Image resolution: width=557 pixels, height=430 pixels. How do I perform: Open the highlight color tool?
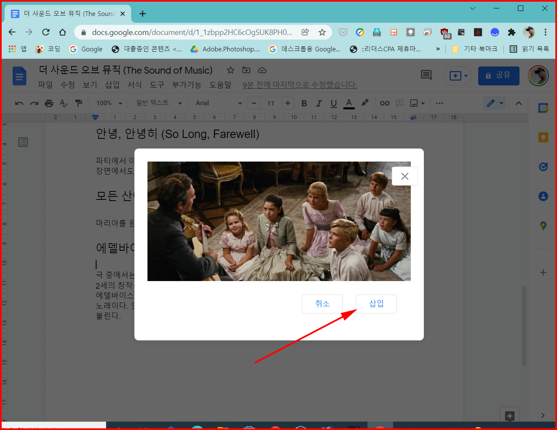(365, 103)
